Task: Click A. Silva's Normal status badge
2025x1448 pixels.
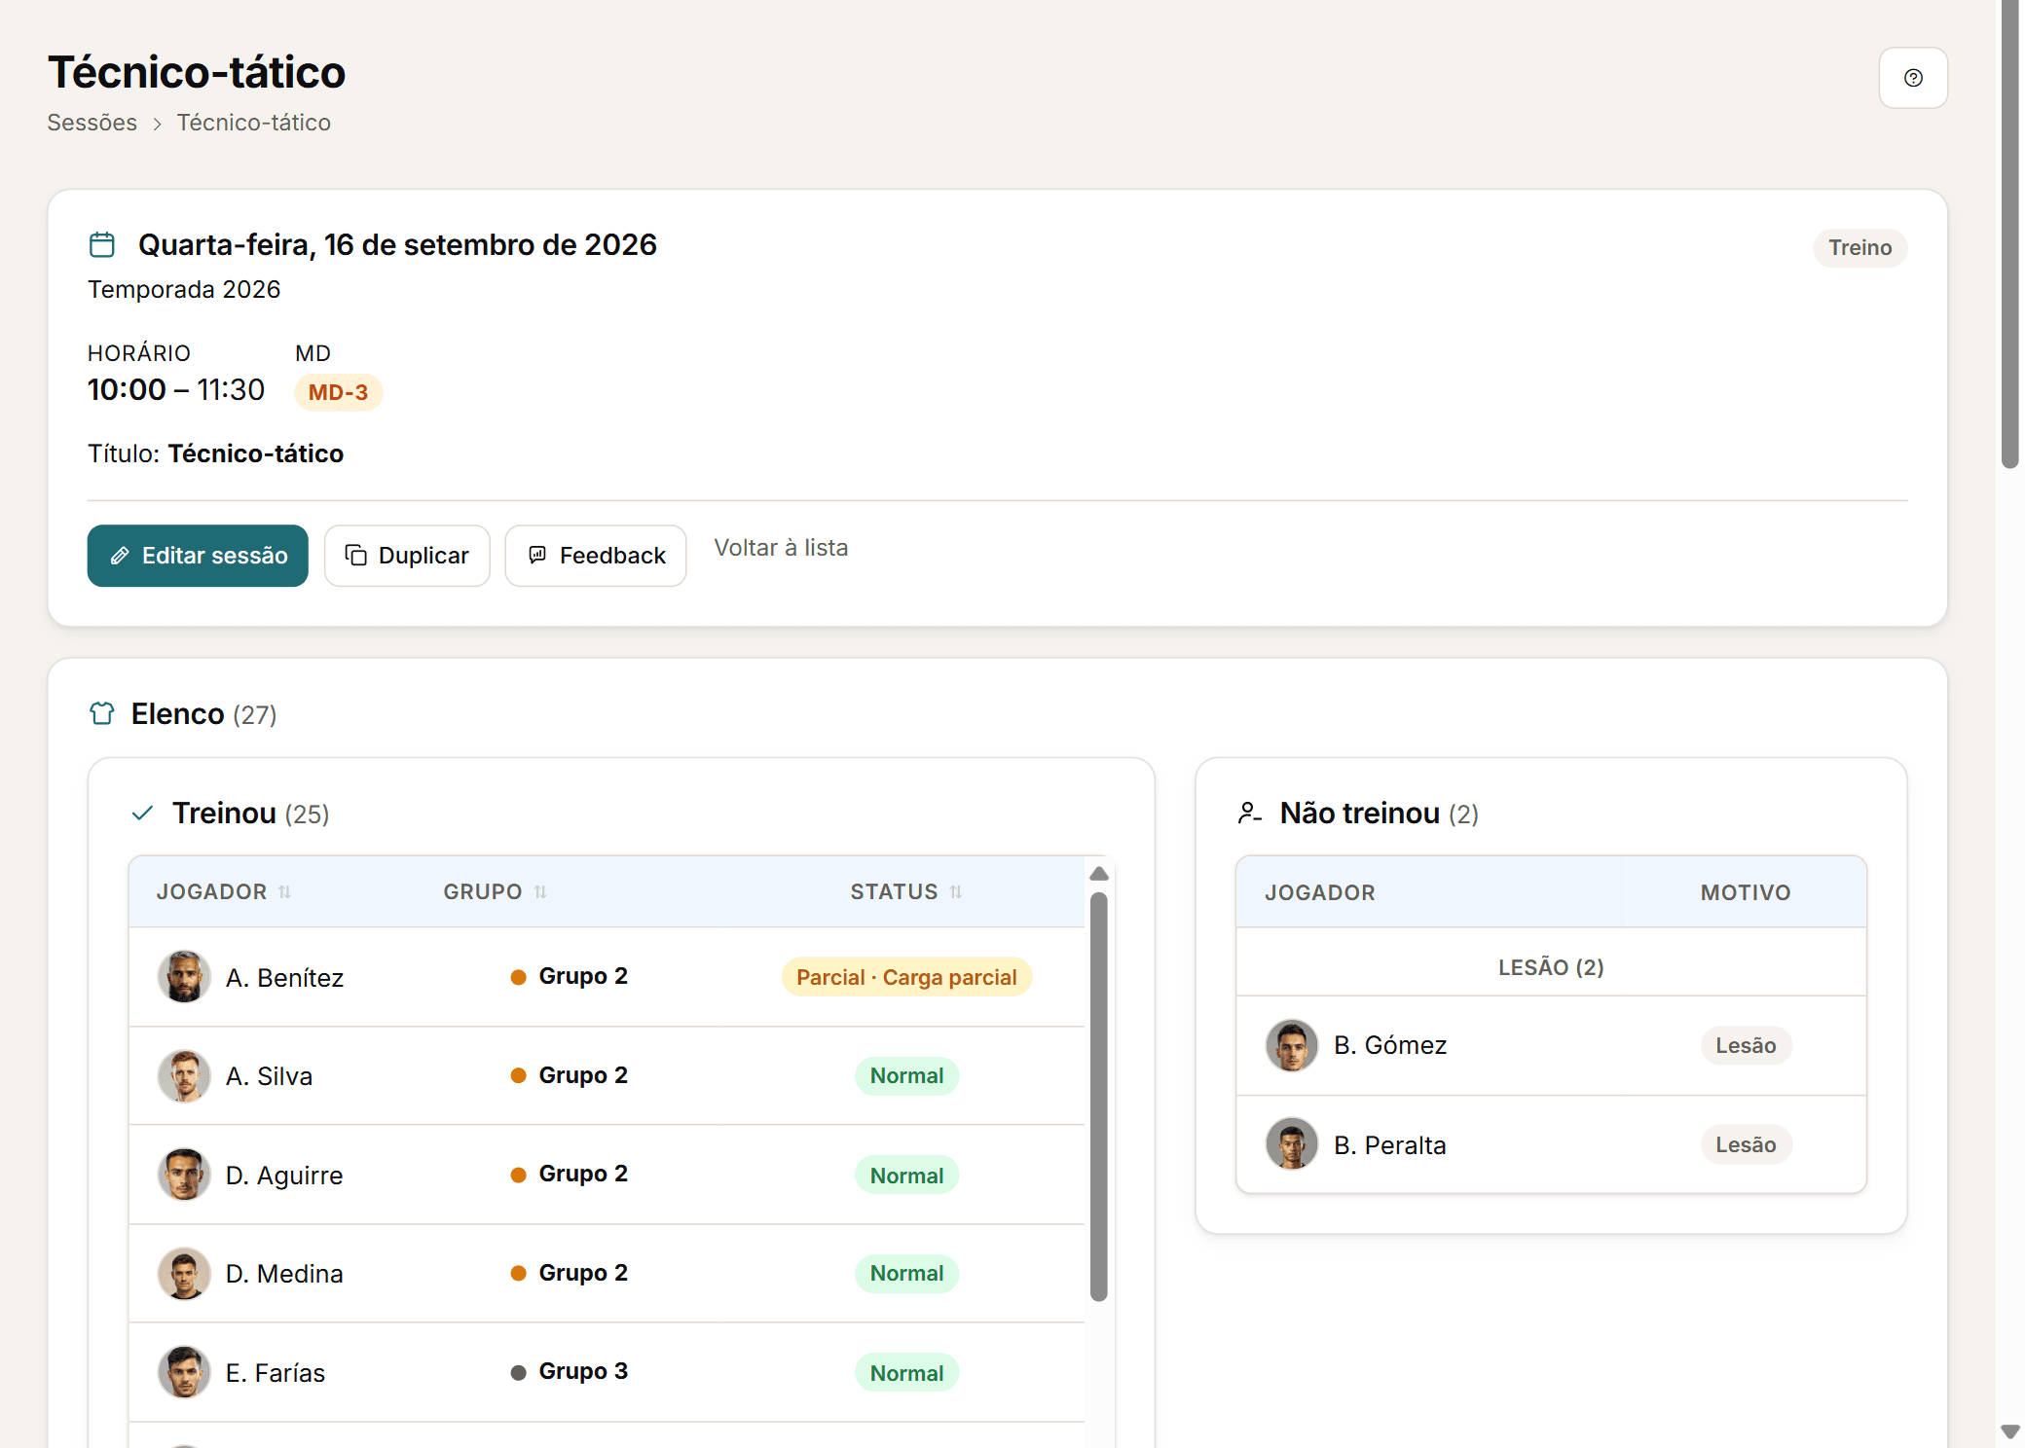Action: (x=906, y=1075)
